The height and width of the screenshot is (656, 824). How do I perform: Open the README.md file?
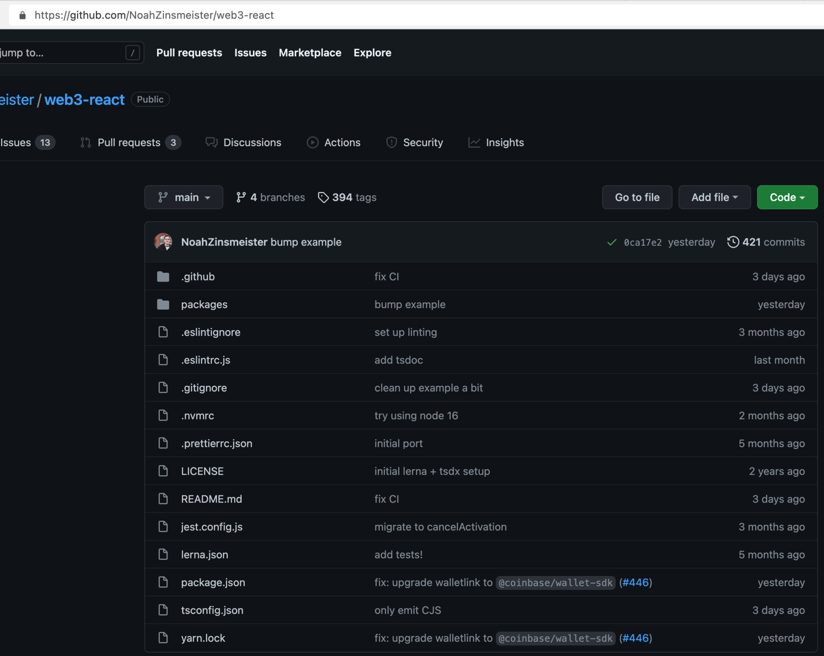[x=211, y=499]
